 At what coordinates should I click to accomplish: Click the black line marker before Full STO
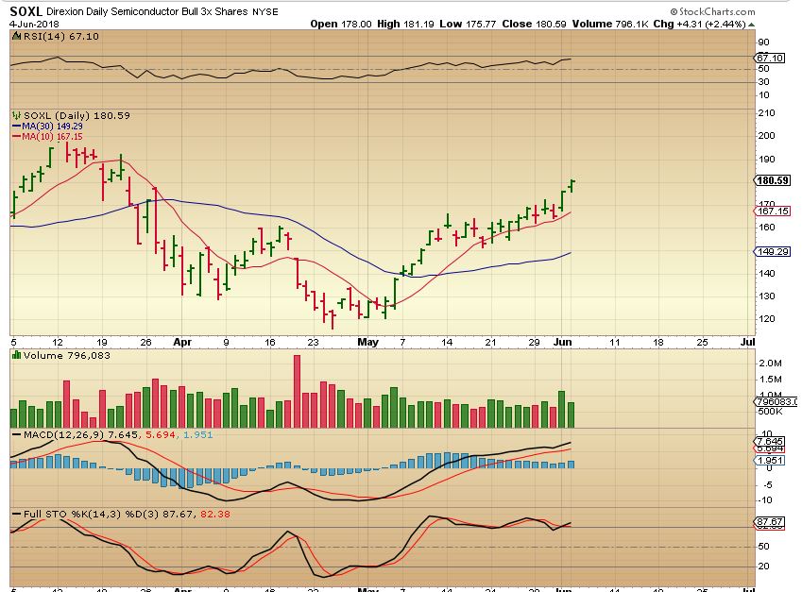tap(16, 514)
